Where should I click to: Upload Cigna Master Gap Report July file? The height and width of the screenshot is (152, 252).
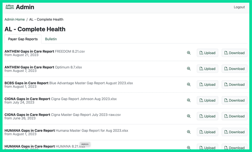click(207, 116)
